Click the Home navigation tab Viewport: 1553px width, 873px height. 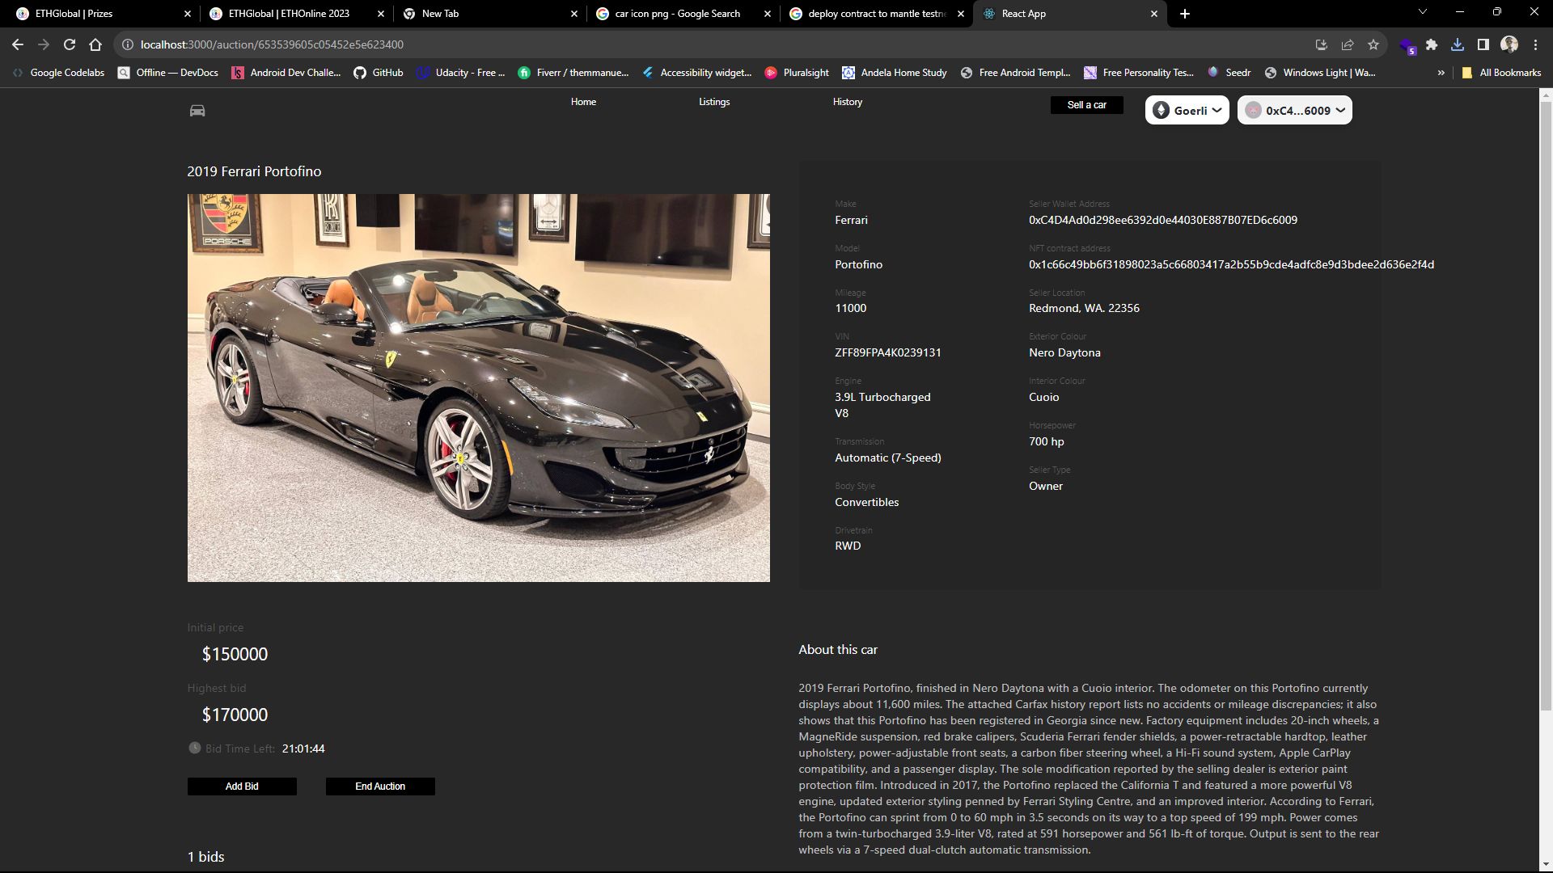585,101
